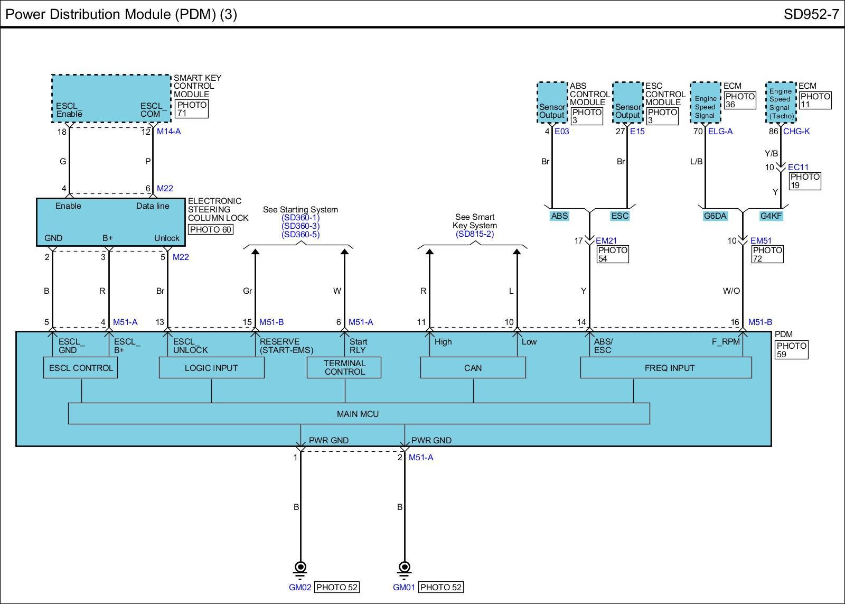Image resolution: width=845 pixels, height=604 pixels.
Task: Open PHOTO 71 for smart key control module
Action: coord(192,109)
